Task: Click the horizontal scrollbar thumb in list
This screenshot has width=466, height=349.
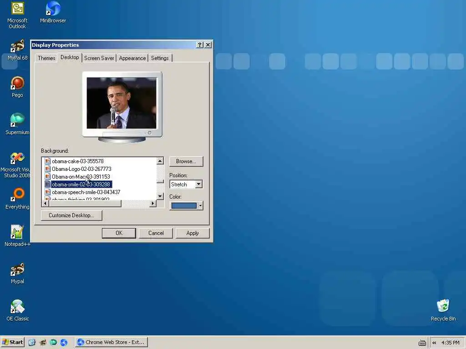Action: (x=85, y=203)
